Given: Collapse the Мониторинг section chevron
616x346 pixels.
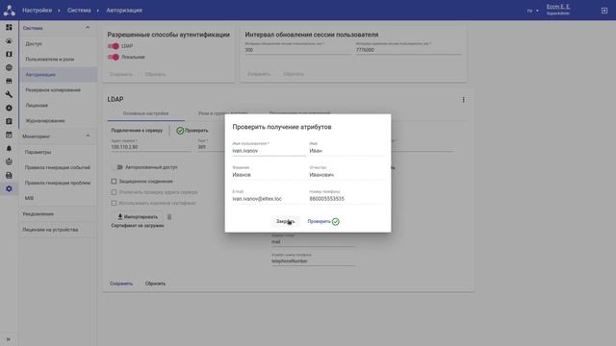Looking at the screenshot, I should [x=88, y=136].
